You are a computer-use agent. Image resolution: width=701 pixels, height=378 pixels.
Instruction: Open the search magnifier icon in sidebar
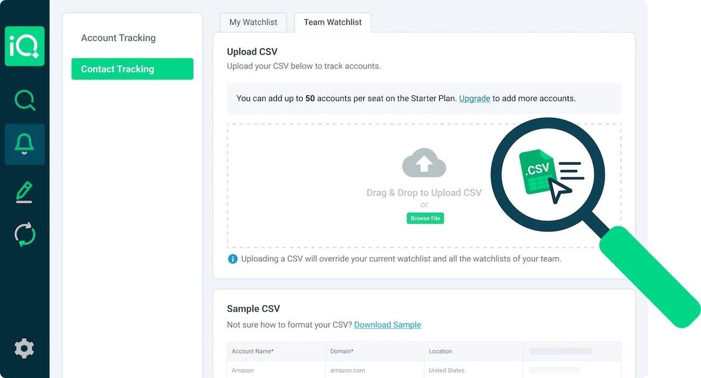(25, 100)
